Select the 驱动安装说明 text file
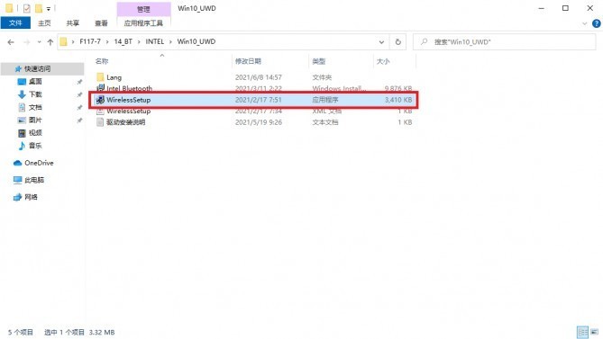The height and width of the screenshot is (339, 603). [125, 122]
